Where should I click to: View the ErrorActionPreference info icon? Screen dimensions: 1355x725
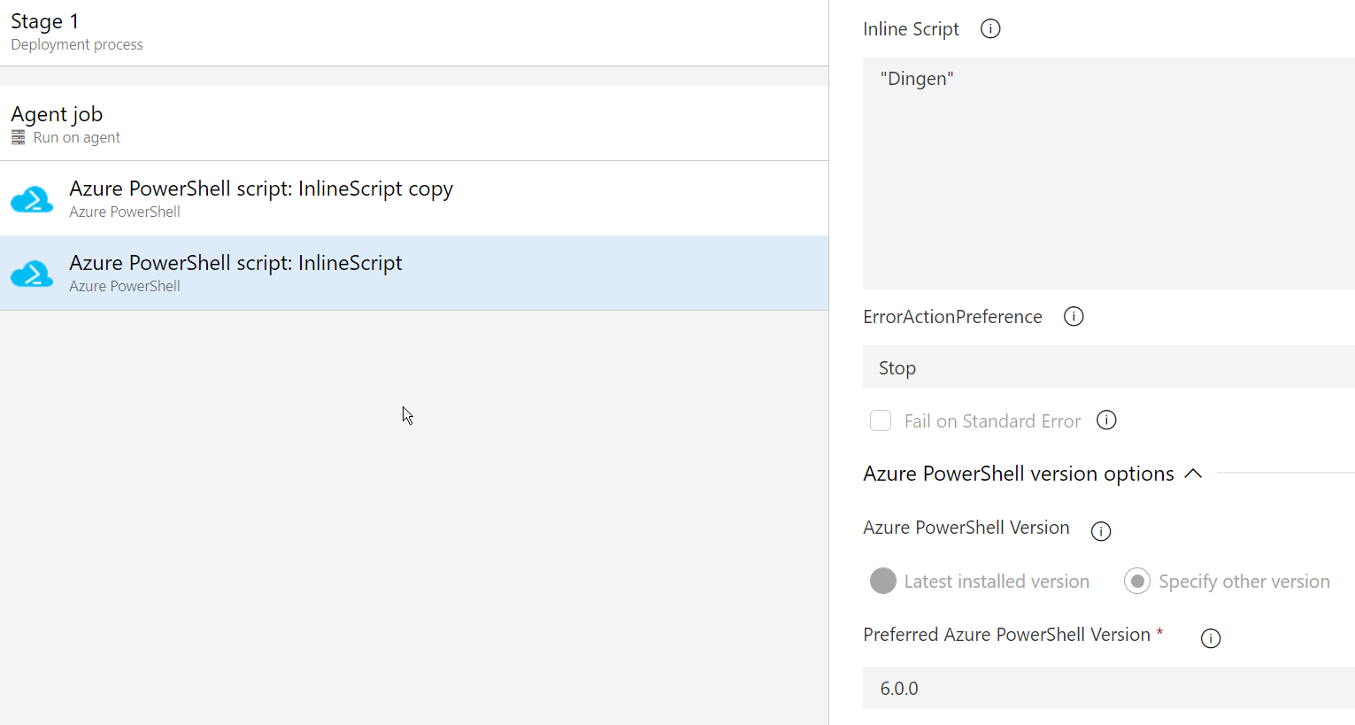click(x=1073, y=316)
